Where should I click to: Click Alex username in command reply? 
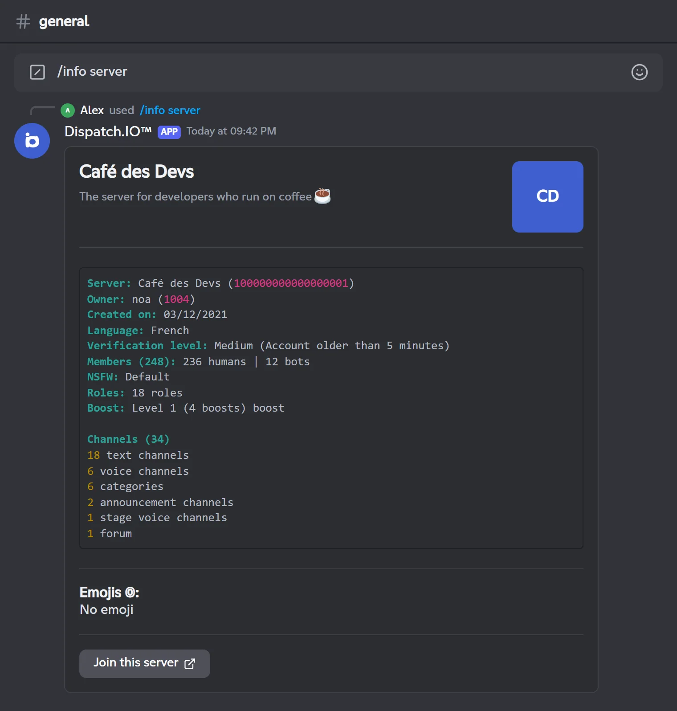(92, 110)
